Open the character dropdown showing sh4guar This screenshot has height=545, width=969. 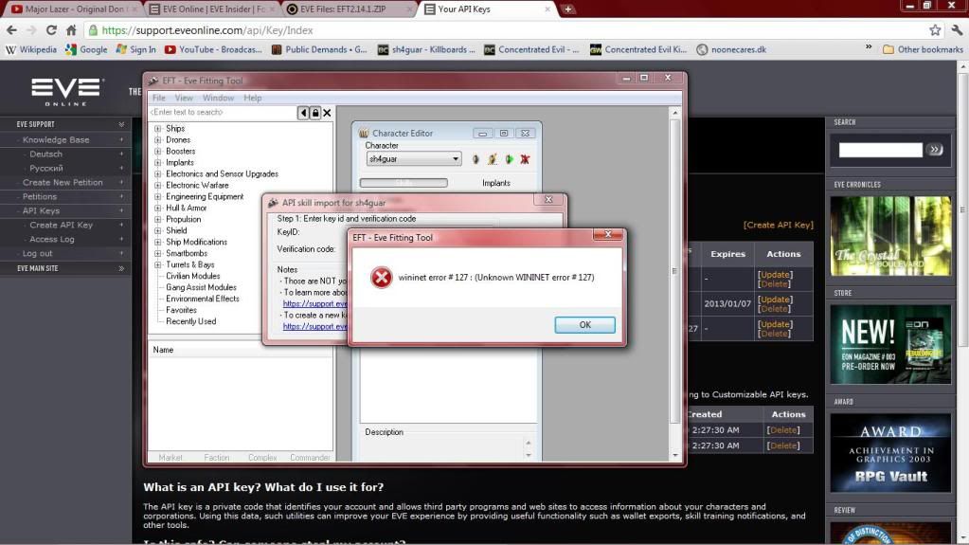point(413,159)
